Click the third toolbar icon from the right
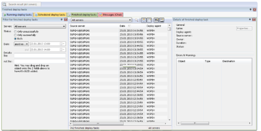The width and height of the screenshot is (261, 131). pos(149,20)
